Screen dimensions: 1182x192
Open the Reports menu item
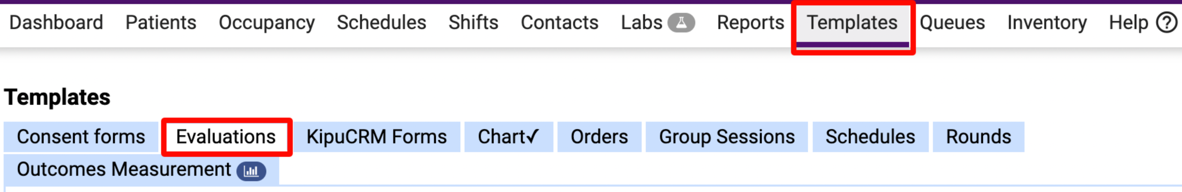click(x=750, y=23)
